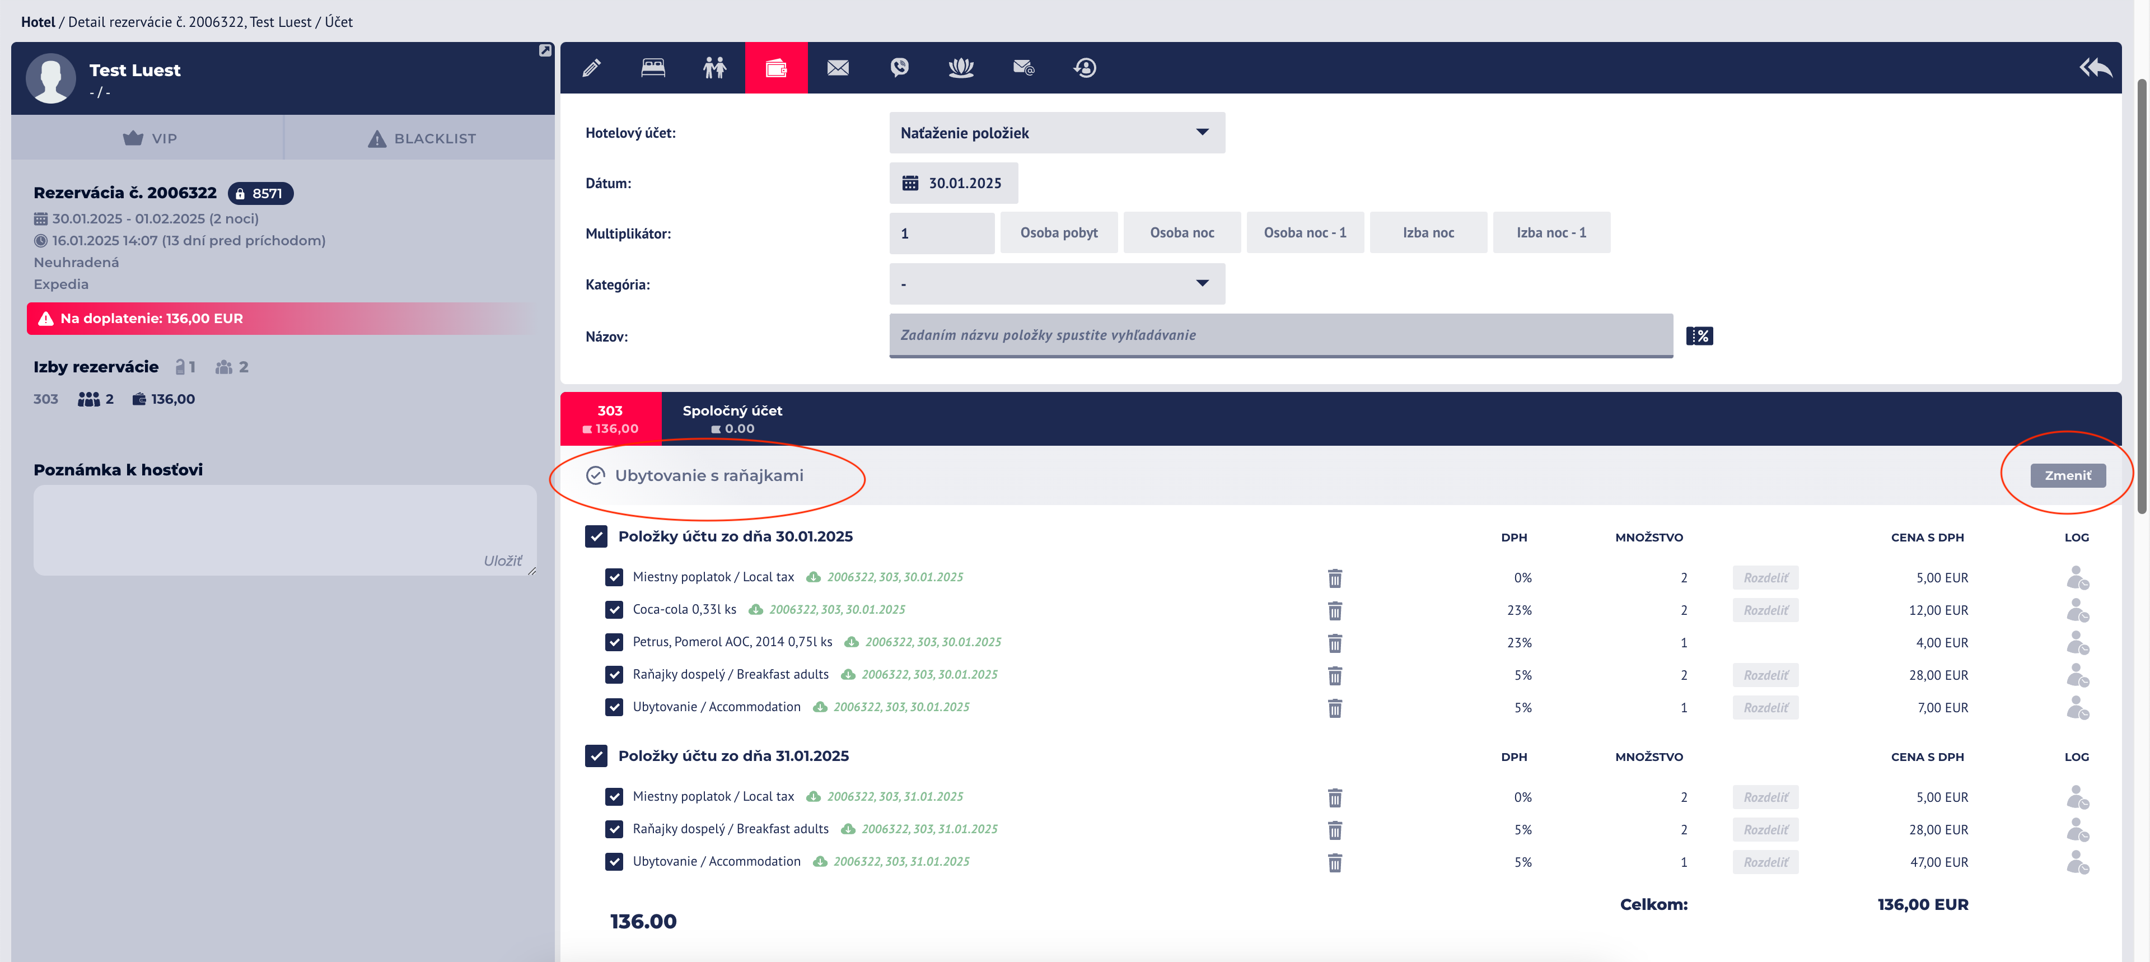2150x962 pixels.
Task: Click the double-arrow back icon
Action: coord(2095,68)
